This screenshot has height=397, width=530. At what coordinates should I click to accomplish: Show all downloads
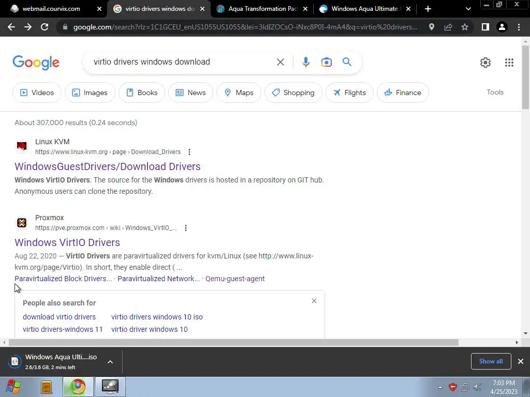coord(491,361)
